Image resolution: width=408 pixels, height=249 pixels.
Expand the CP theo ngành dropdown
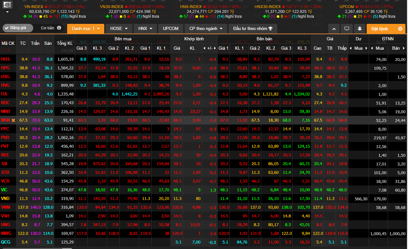point(208,29)
